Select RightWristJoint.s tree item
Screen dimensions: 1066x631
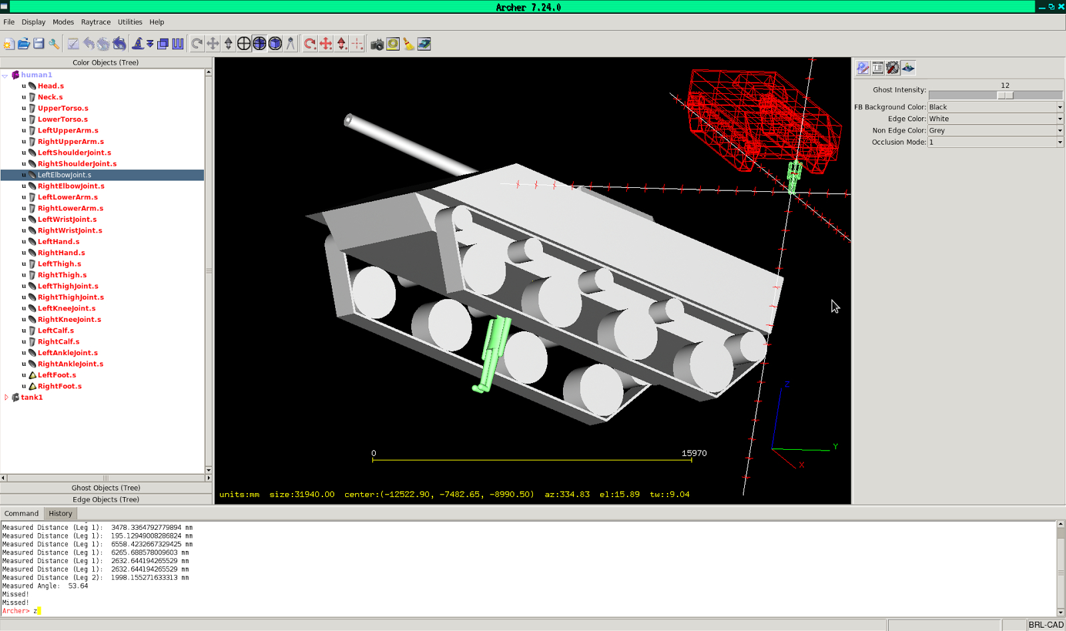click(70, 231)
